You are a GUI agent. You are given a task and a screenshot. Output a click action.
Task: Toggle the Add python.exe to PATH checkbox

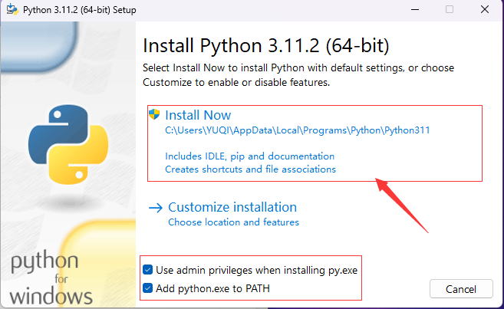click(x=148, y=288)
